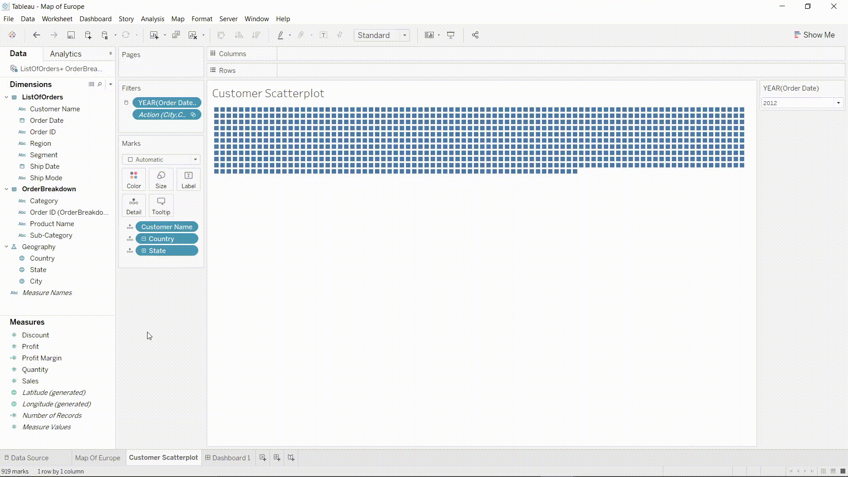848x477 pixels.
Task: Switch to the Map Of Europe sheet tab
Action: click(98, 458)
